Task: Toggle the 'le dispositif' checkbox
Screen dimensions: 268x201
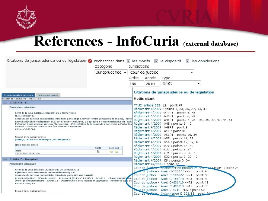Action: 156,61
